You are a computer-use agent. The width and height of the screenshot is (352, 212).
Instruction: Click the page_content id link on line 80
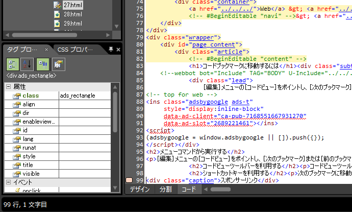214,44
